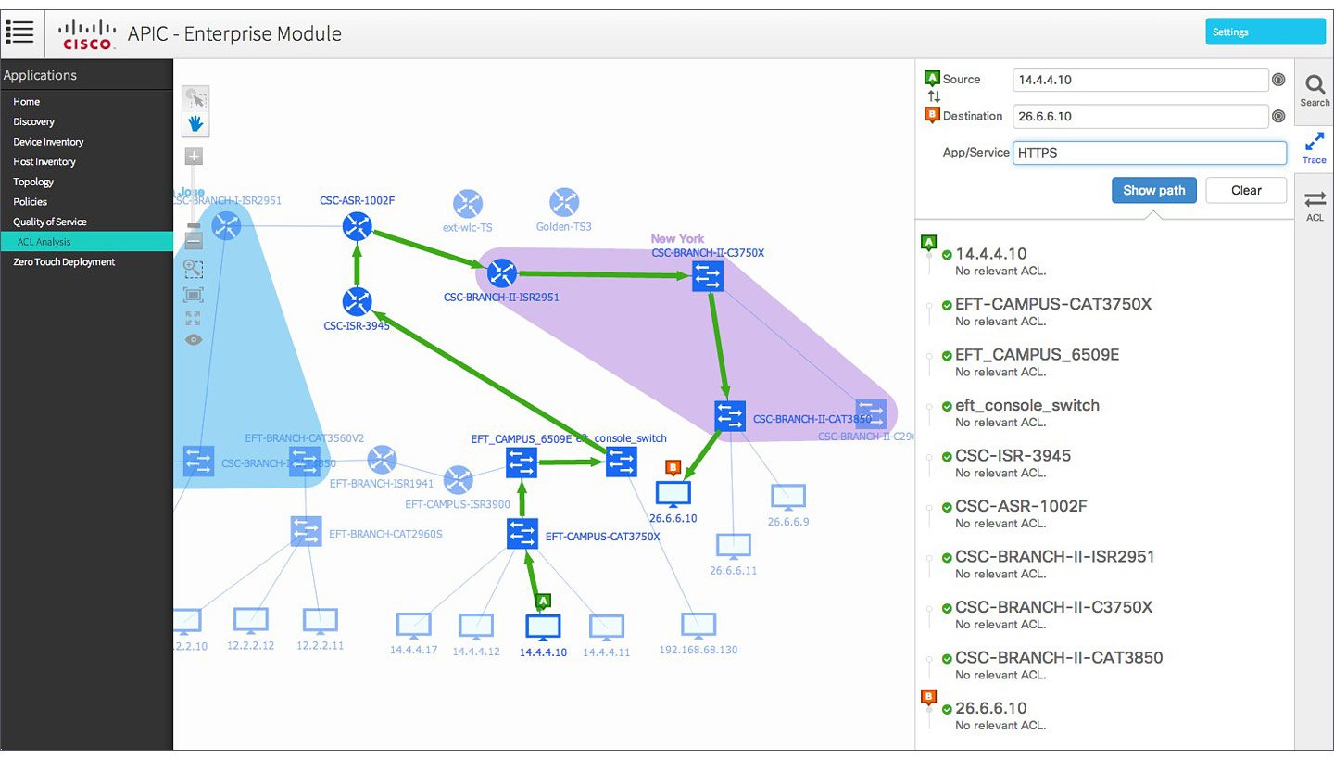Select CSC-BRANCH-II-ISR2951 router node
Viewport: 1334px width, 760px height.
[x=501, y=272]
